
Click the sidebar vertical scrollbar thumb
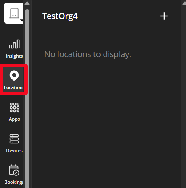click(x=27, y=98)
